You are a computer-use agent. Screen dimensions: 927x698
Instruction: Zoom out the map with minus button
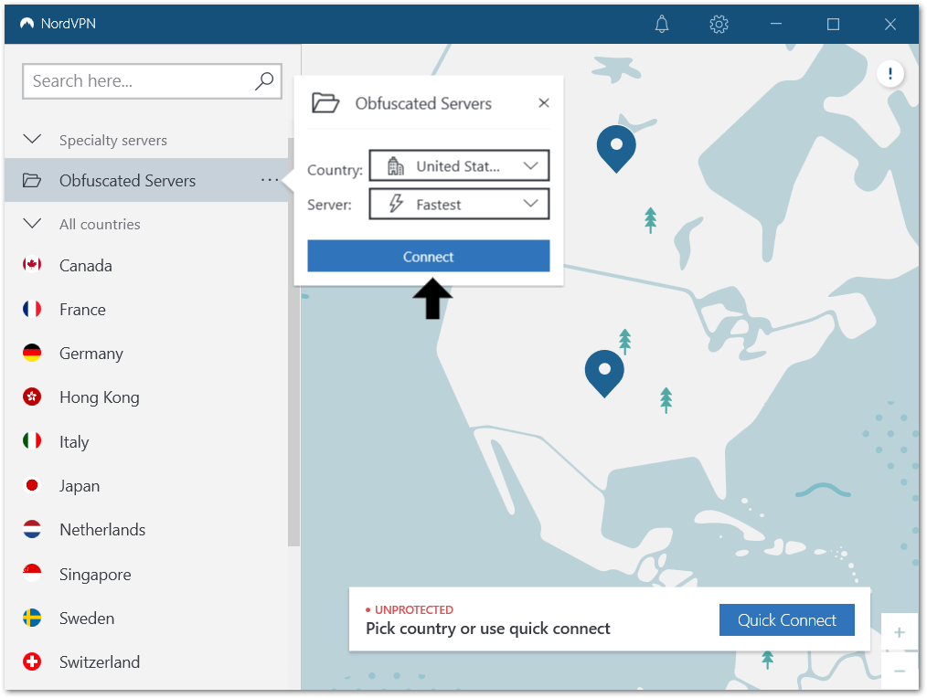coord(900,671)
